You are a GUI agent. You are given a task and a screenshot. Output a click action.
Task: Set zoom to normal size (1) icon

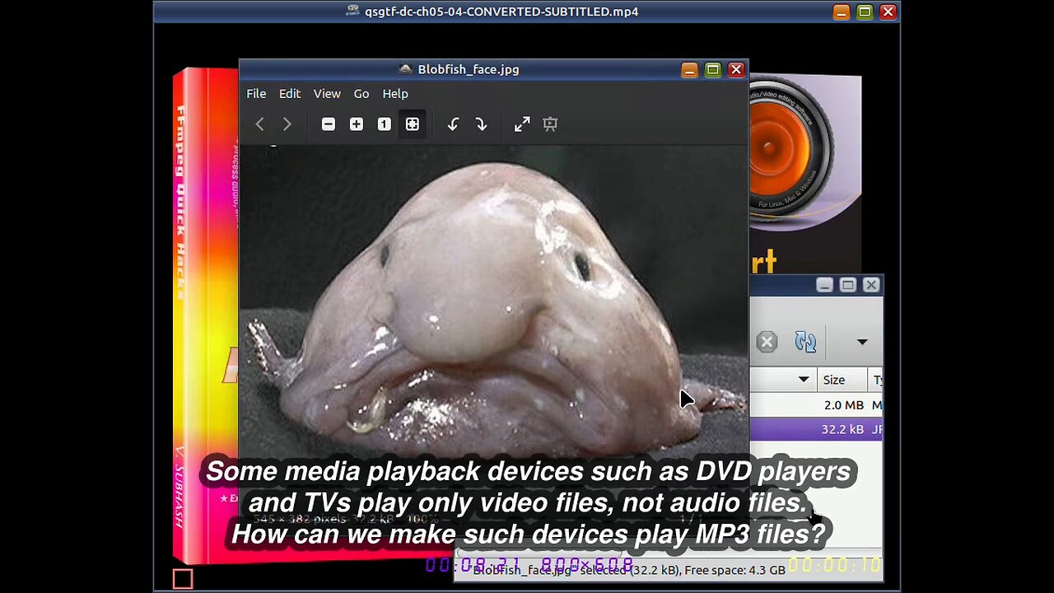385,124
